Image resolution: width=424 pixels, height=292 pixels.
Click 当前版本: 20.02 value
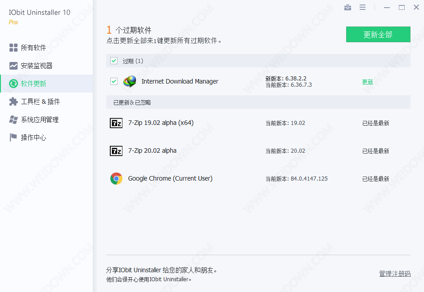coord(285,151)
